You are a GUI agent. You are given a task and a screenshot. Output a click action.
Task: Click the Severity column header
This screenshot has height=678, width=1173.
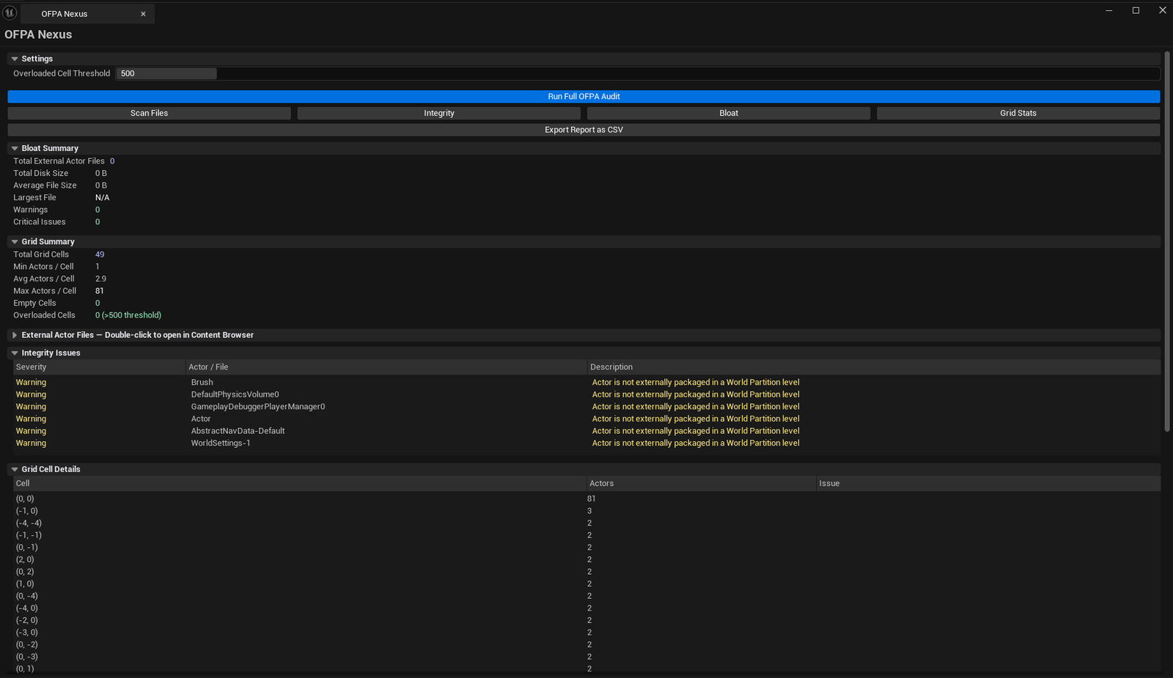click(x=99, y=367)
